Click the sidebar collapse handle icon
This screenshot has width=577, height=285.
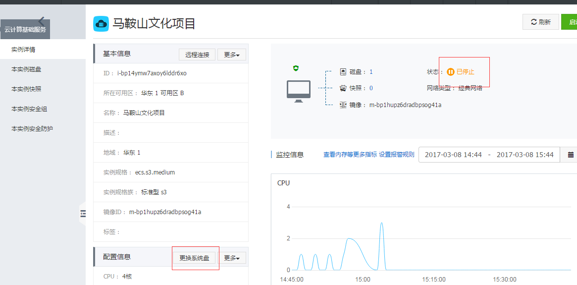coord(83,213)
